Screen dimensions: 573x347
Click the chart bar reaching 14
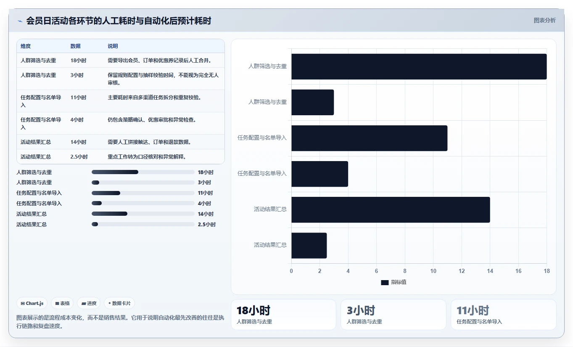tap(391, 209)
